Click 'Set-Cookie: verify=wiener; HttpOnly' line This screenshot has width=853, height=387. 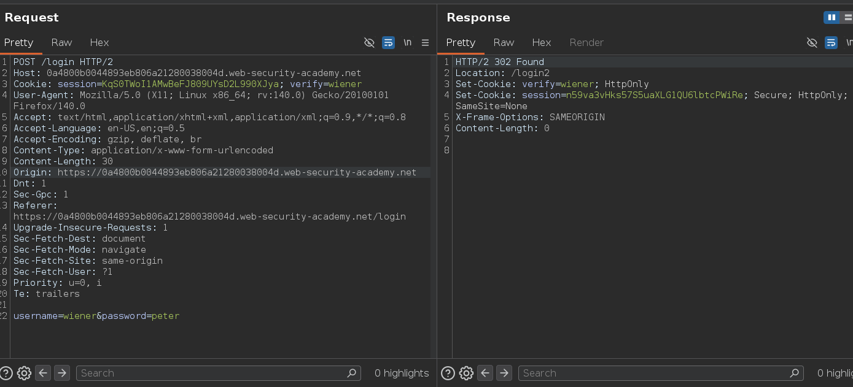(x=552, y=84)
